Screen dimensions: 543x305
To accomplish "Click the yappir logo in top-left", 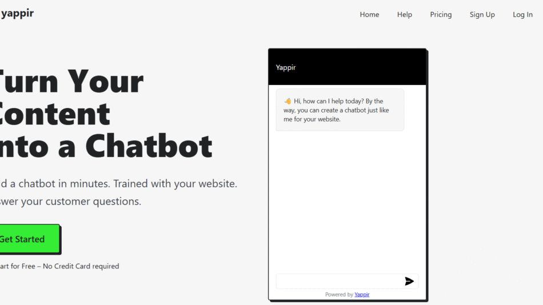I will (x=17, y=14).
